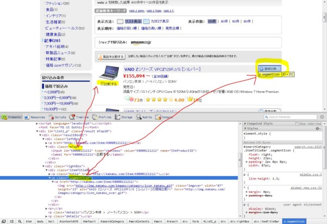Switch to the Resources panel
327x224 pixels.
[35, 117]
